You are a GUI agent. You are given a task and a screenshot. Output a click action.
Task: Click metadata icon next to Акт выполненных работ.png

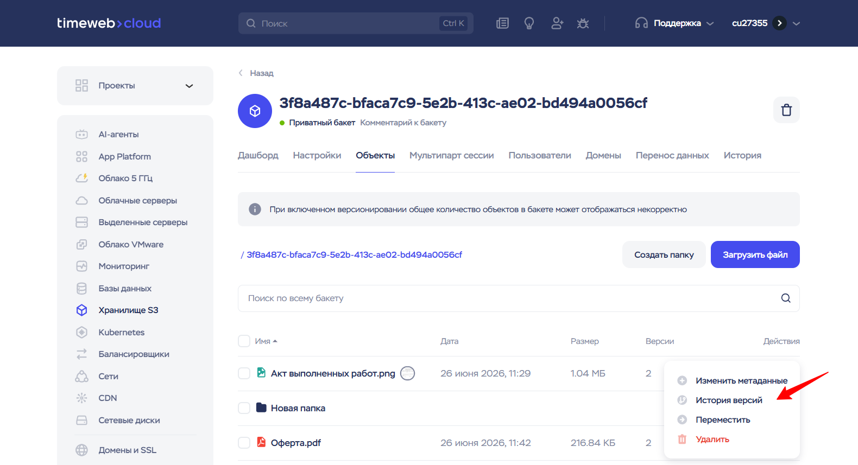click(407, 373)
